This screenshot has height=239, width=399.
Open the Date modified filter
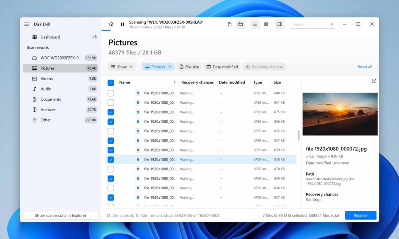(222, 66)
